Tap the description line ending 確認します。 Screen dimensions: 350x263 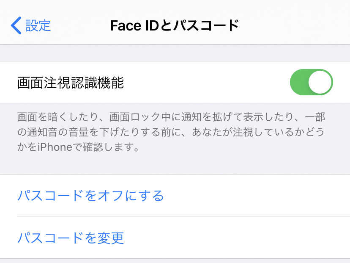click(x=78, y=147)
